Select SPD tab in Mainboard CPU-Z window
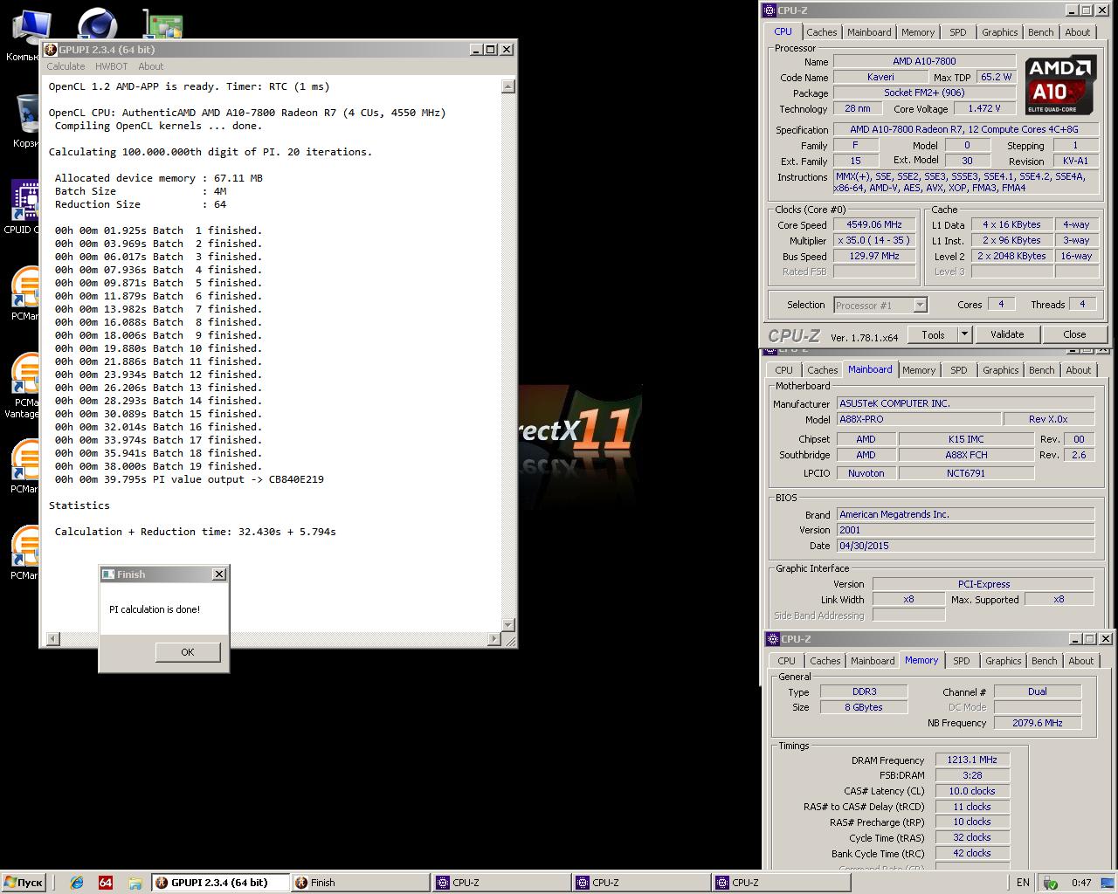 [x=959, y=370]
